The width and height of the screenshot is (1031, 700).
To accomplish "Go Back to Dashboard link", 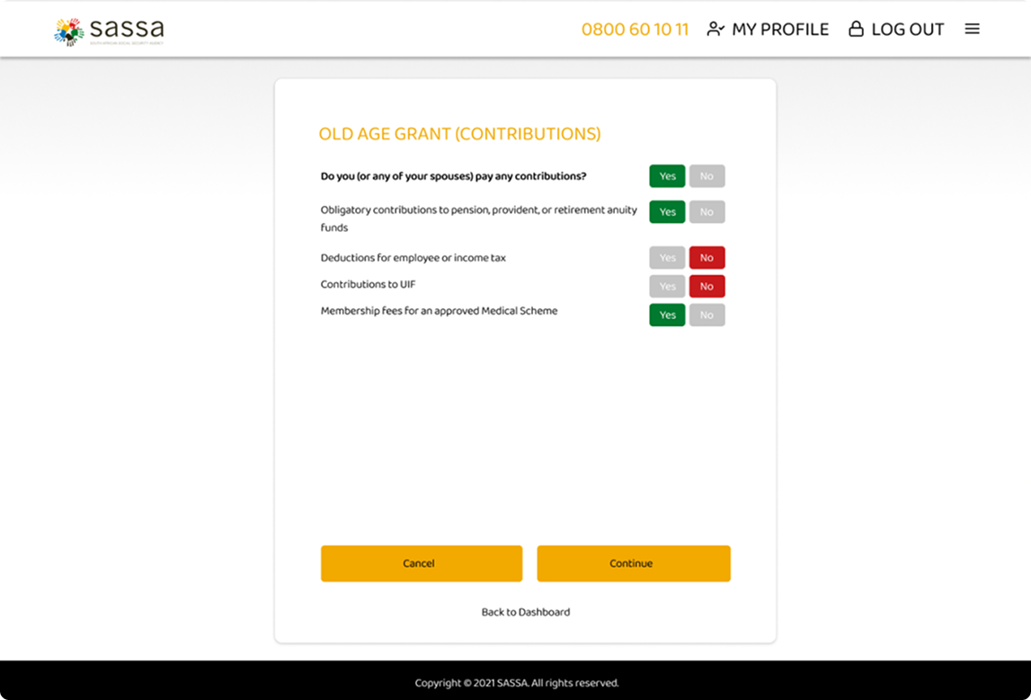I will point(526,612).
